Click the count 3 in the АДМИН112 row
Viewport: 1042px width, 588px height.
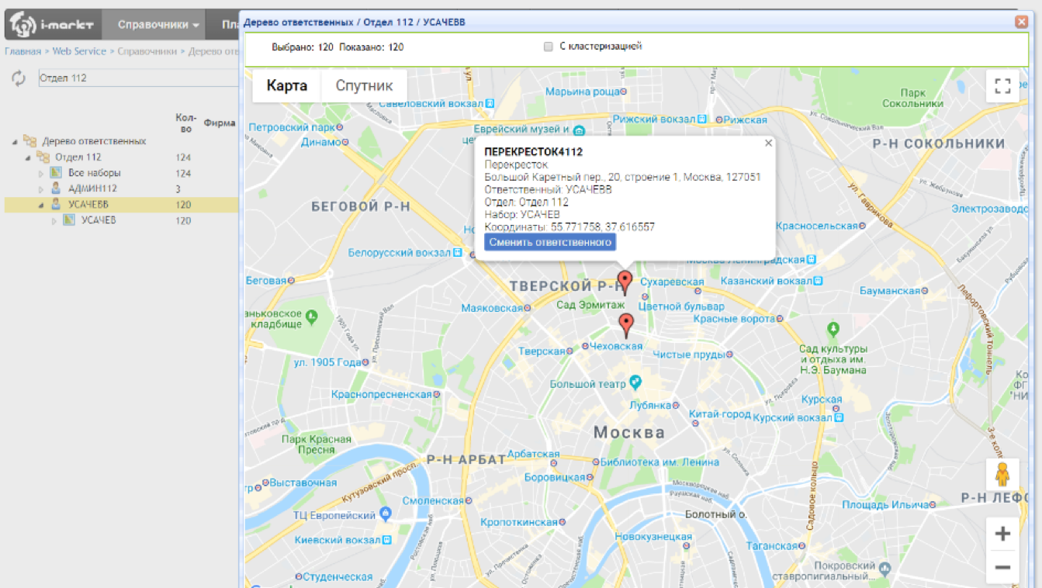click(178, 189)
